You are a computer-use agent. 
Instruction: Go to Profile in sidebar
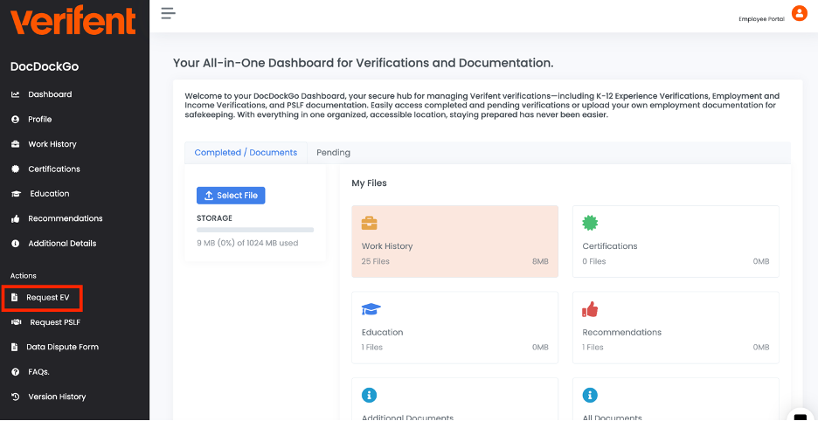40,120
